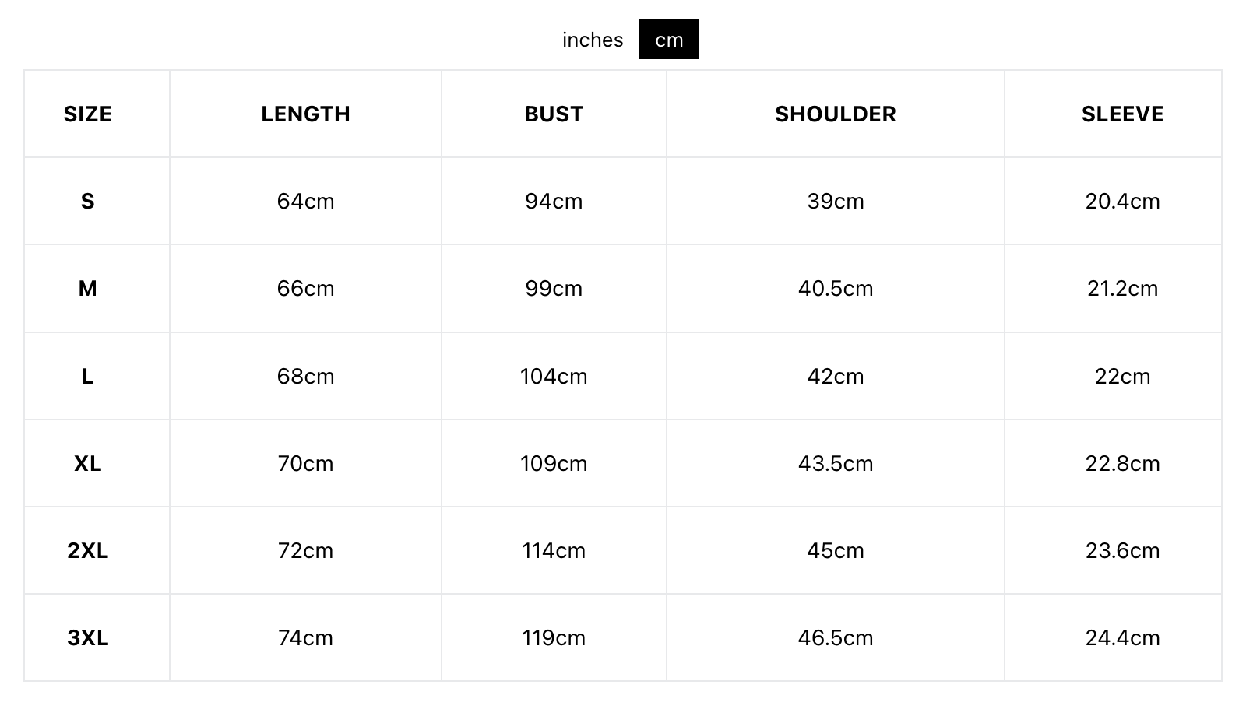Click the 20.4cm sleeve cell
This screenshot has height=723, width=1239.
[1122, 202]
